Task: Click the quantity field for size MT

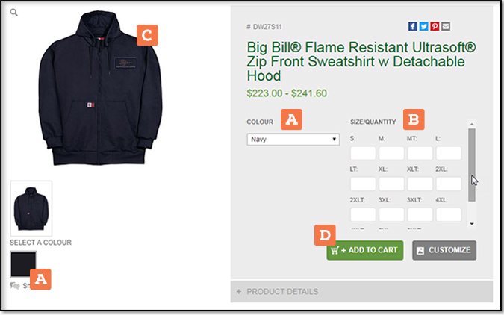Action: (420, 153)
